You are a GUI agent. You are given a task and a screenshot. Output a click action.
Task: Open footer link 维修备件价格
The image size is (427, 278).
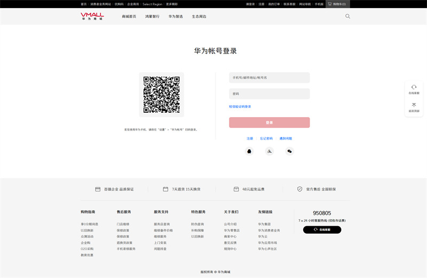(x=163, y=230)
